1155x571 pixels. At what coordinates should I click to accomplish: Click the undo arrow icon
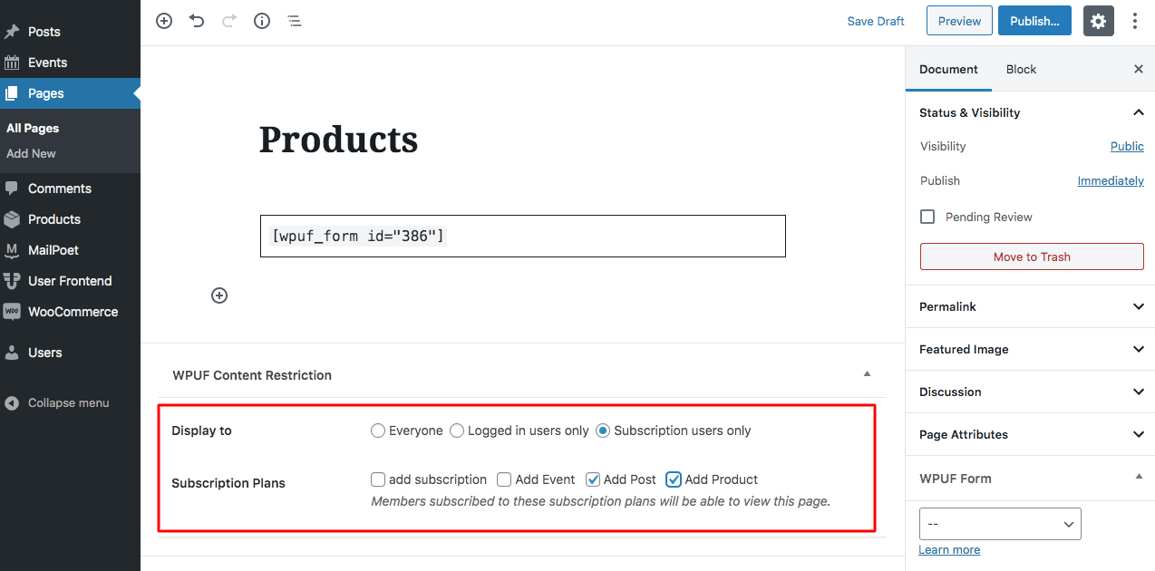pos(197,21)
